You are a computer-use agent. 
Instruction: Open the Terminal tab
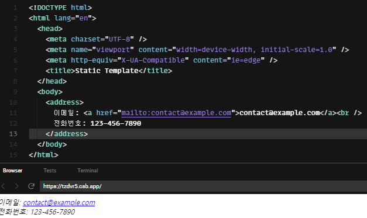coord(88,171)
